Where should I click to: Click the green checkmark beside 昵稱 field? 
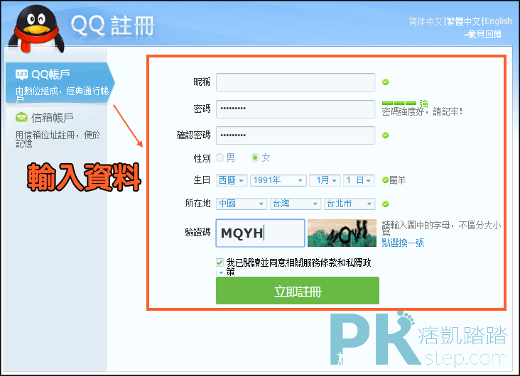(385, 82)
